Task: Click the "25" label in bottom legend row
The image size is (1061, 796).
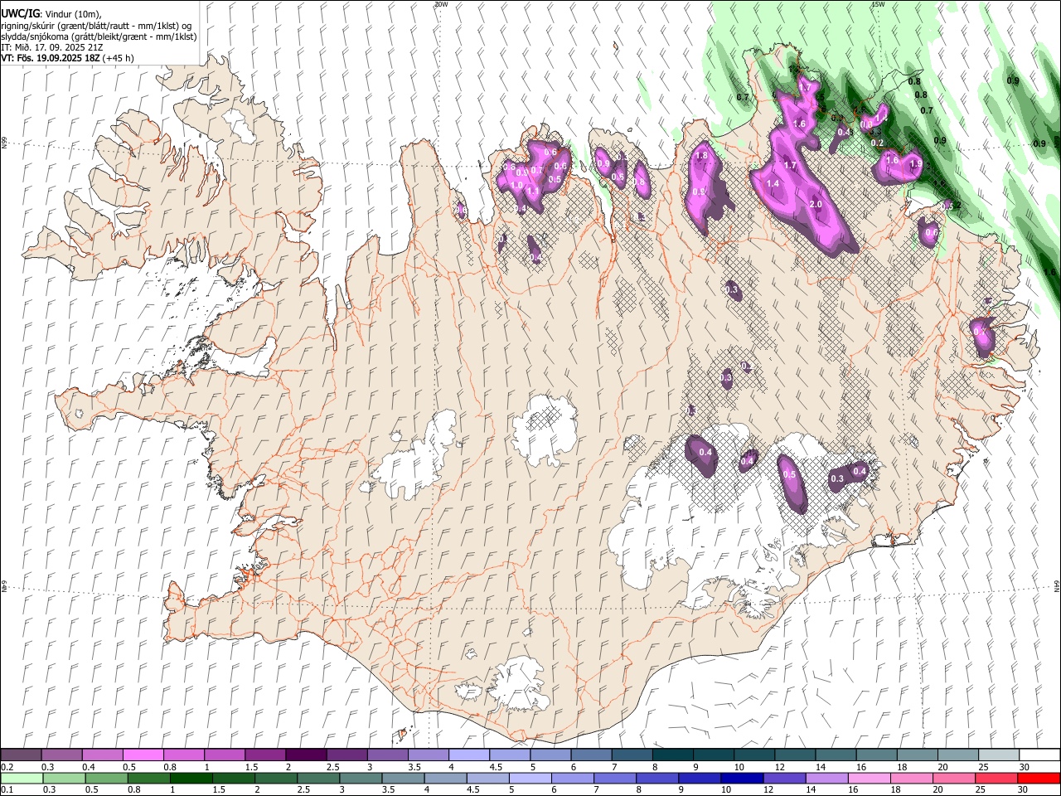Action: (x=981, y=790)
